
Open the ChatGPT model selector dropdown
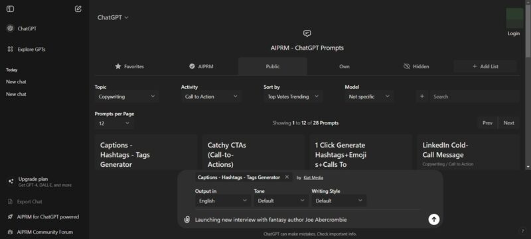click(113, 18)
